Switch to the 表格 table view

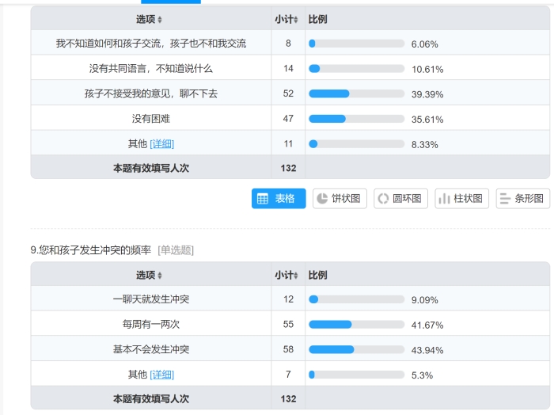(x=278, y=199)
